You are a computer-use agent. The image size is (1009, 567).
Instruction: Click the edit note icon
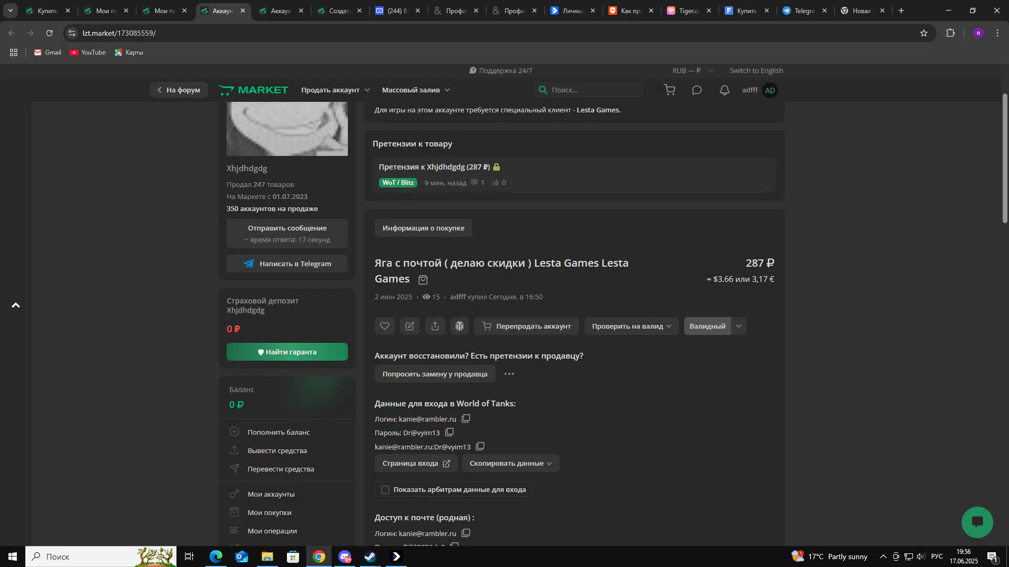410,326
